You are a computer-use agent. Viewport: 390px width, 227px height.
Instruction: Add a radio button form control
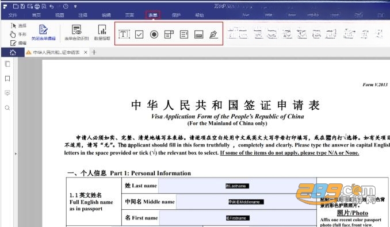pyautogui.click(x=154, y=34)
